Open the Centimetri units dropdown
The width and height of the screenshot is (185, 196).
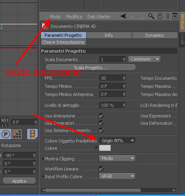[x=145, y=59]
